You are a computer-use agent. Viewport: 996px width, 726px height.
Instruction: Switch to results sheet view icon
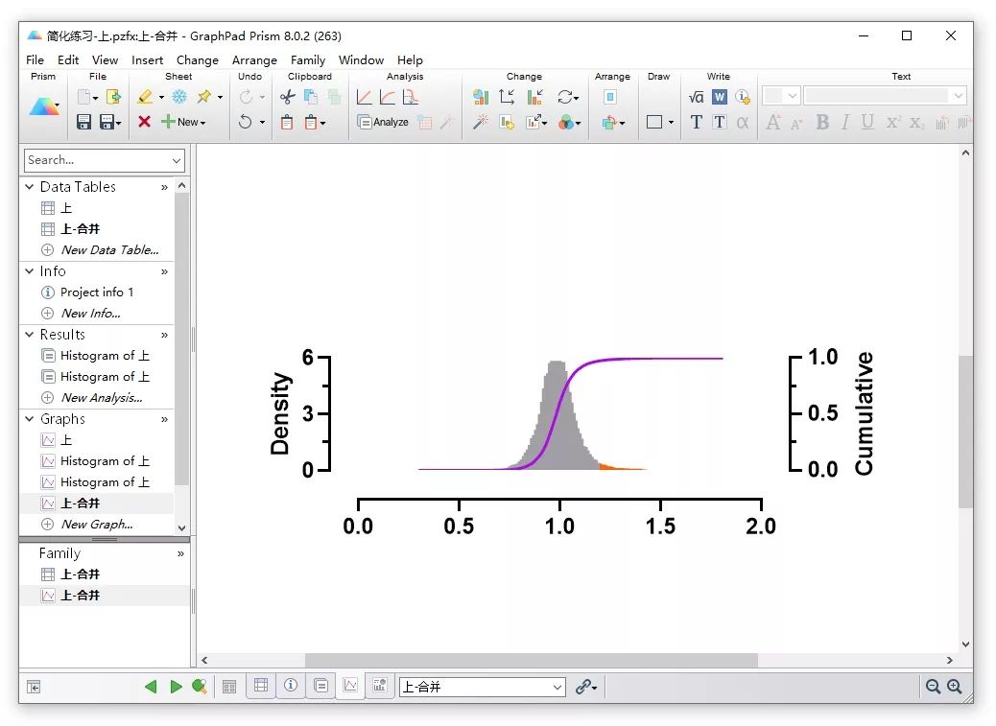click(320, 686)
